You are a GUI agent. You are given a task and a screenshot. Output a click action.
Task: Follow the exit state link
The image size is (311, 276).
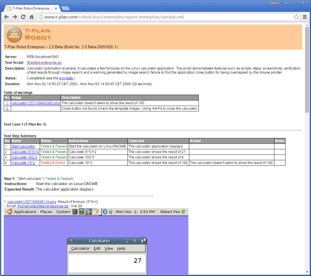click(67, 78)
